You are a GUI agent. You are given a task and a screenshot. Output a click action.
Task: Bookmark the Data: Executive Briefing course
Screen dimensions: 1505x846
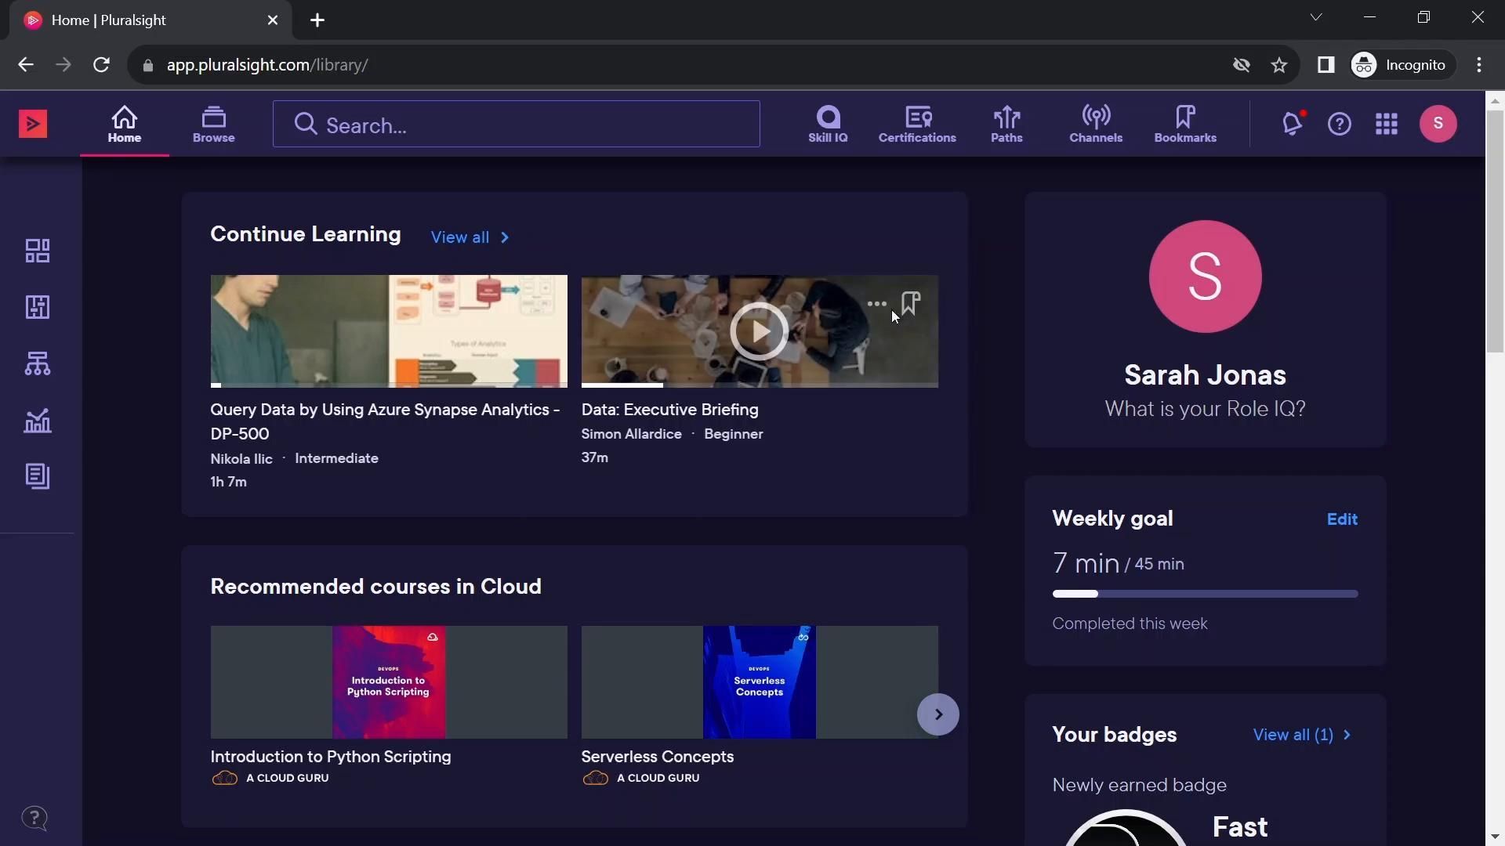(x=911, y=303)
